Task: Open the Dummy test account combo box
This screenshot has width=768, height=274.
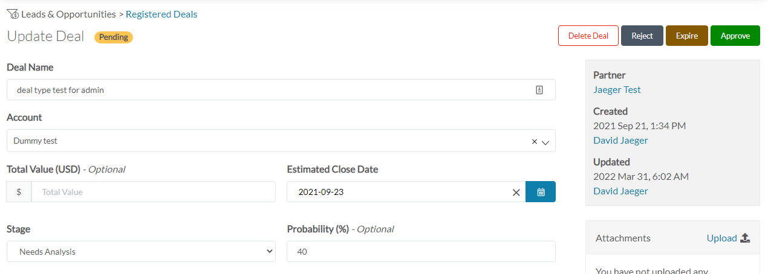Action: 266,141
